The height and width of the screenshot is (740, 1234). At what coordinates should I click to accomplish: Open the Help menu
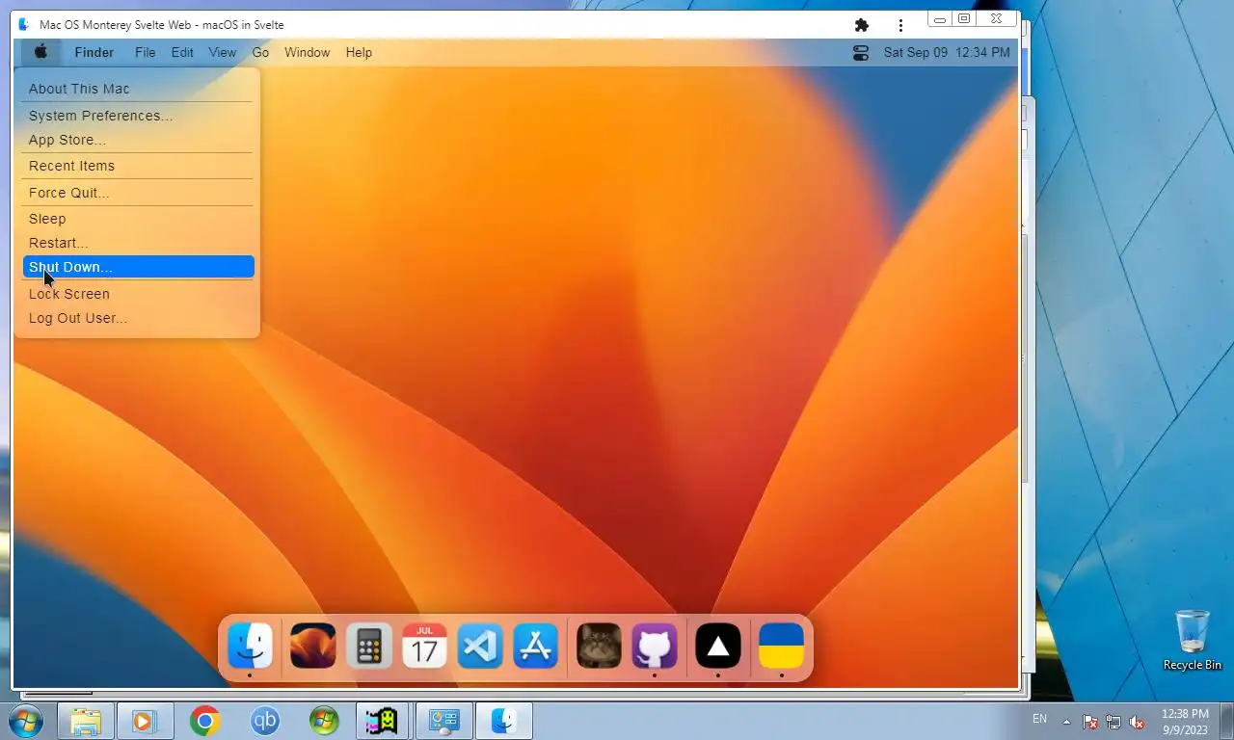[x=359, y=52]
